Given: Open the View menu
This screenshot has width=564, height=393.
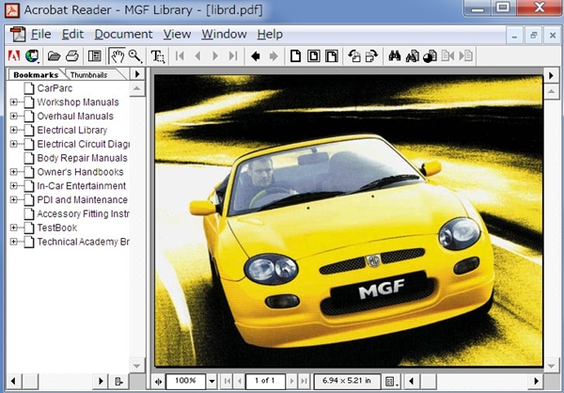Looking at the screenshot, I should (x=177, y=34).
